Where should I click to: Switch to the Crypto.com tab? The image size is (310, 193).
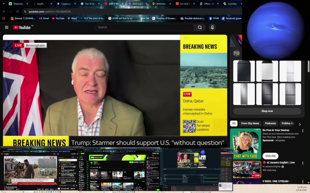coord(66,4)
